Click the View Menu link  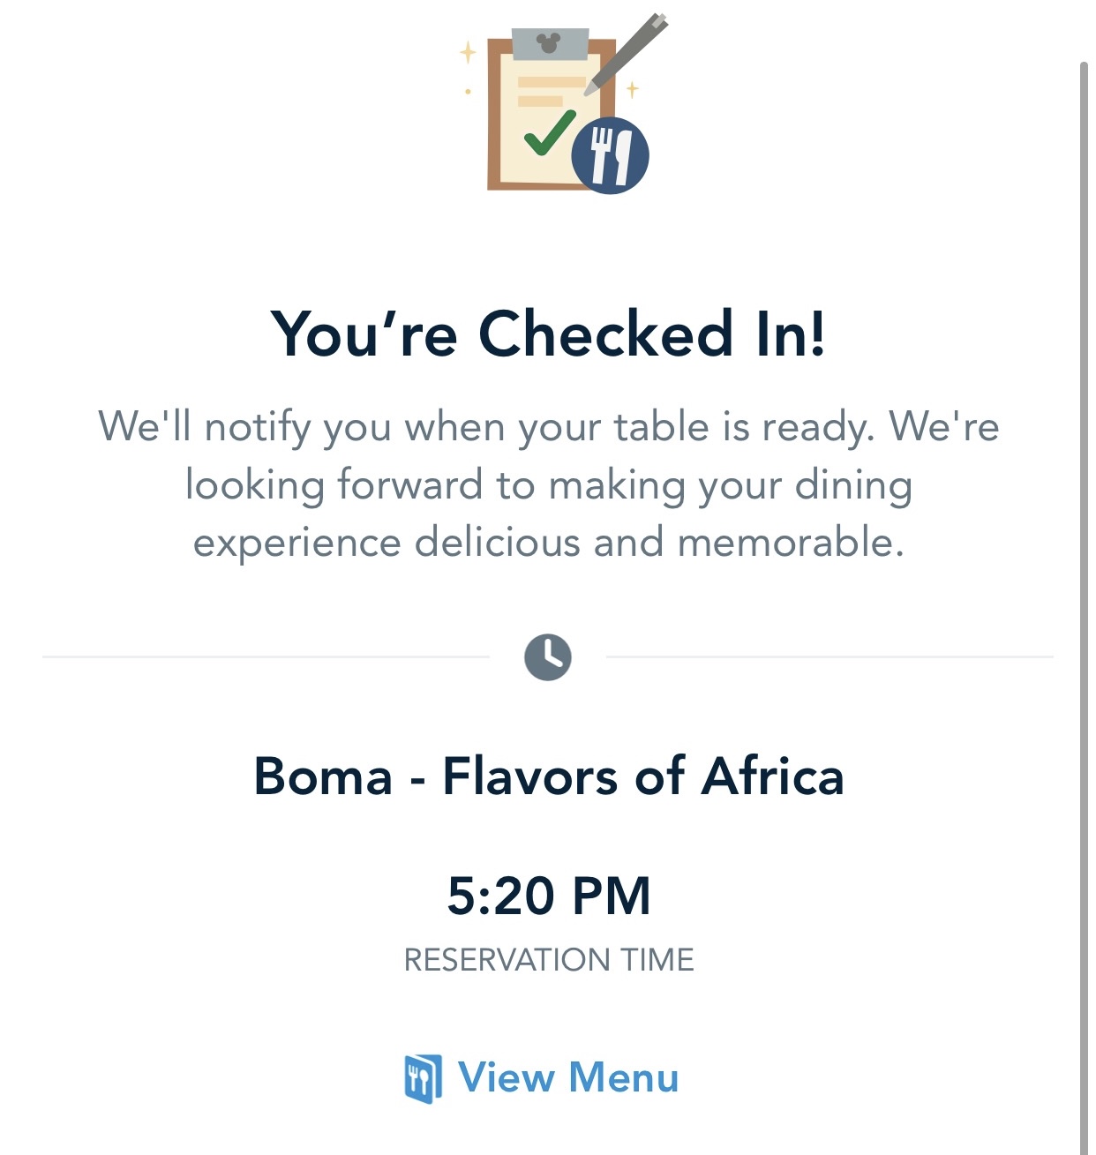click(x=567, y=1077)
